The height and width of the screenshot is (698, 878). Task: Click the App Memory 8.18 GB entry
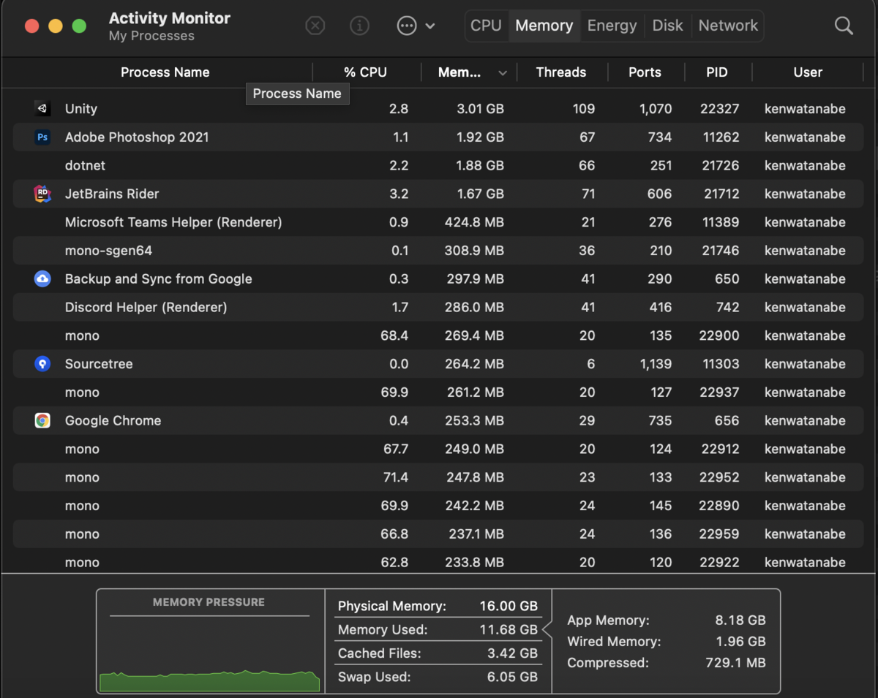[x=667, y=621]
